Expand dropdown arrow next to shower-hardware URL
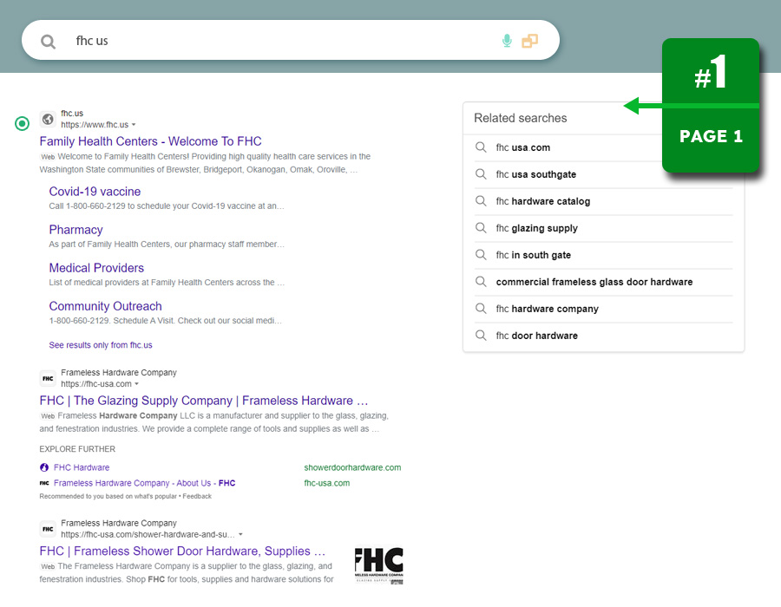 tap(240, 534)
